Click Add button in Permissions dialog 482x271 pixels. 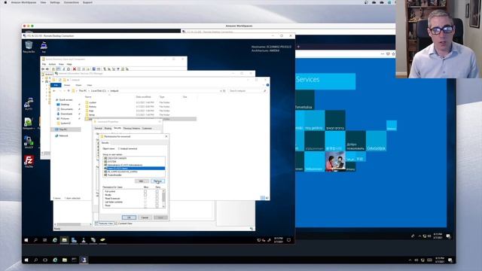142,181
